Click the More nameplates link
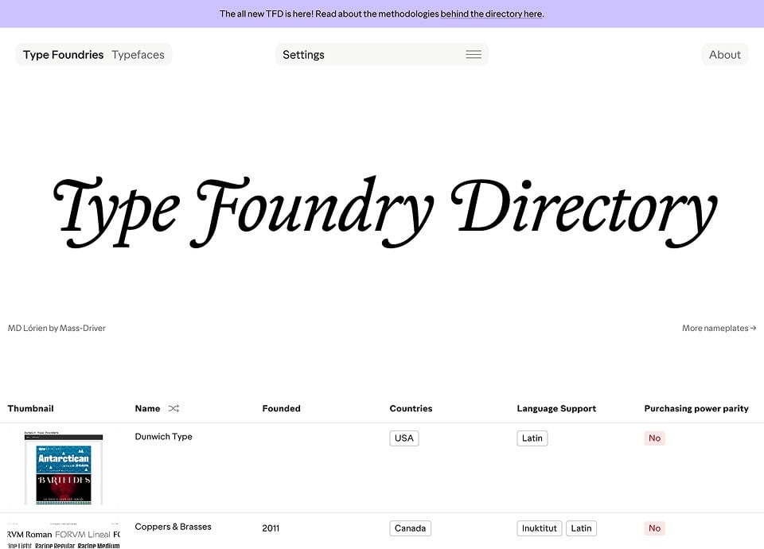 (x=719, y=328)
